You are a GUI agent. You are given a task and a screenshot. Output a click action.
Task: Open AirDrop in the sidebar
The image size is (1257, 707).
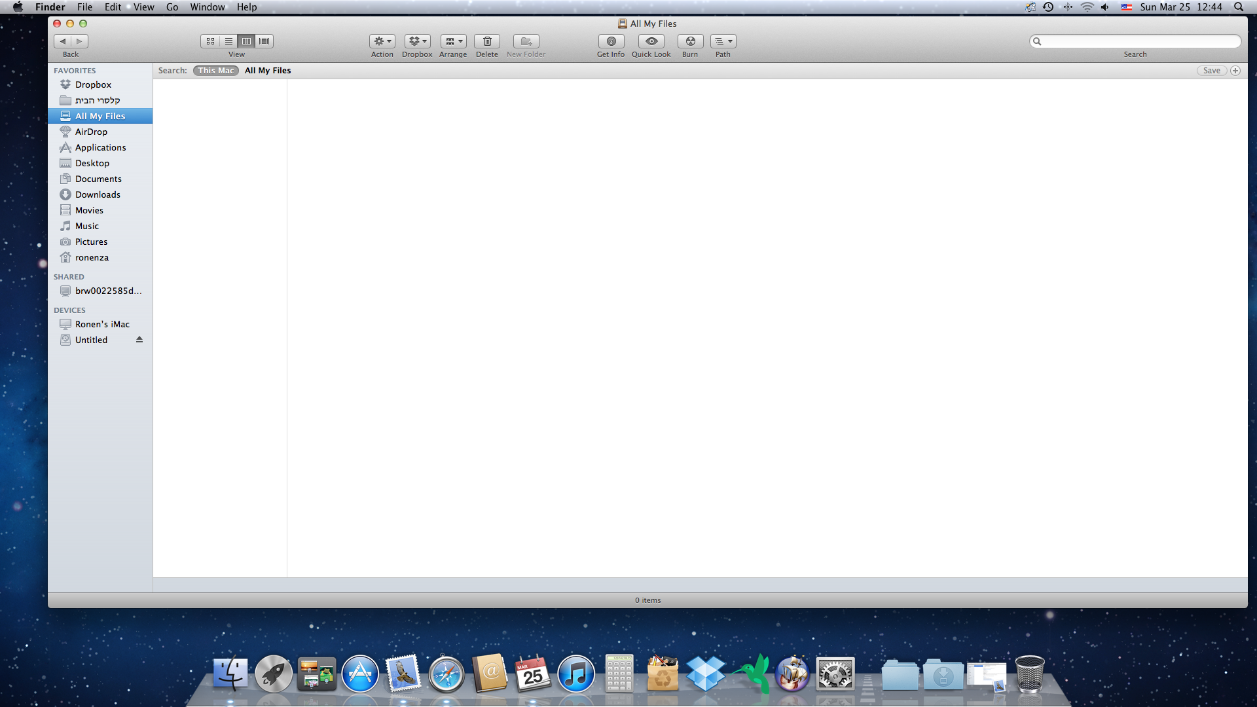pyautogui.click(x=91, y=132)
